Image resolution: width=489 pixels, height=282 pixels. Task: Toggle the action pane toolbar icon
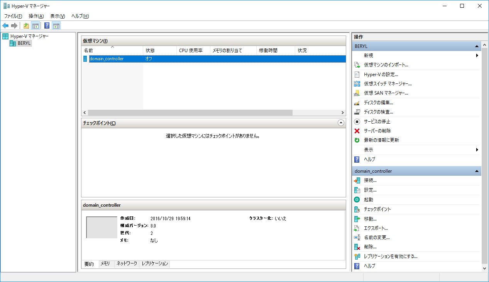point(56,26)
